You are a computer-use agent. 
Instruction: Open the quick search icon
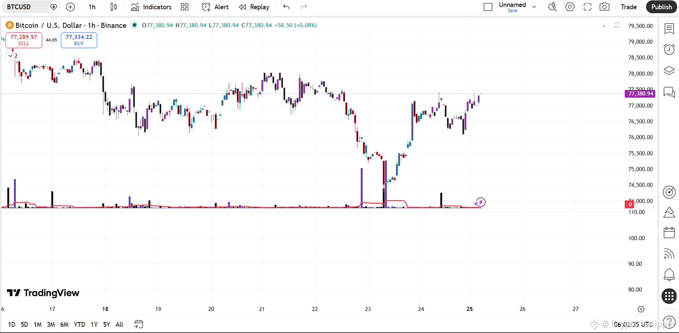click(553, 7)
